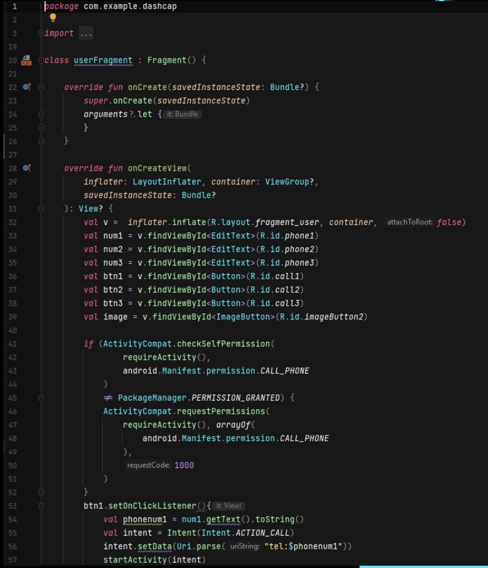Collapse the userFragment class fold marker
The height and width of the screenshot is (568, 488).
click(40, 60)
